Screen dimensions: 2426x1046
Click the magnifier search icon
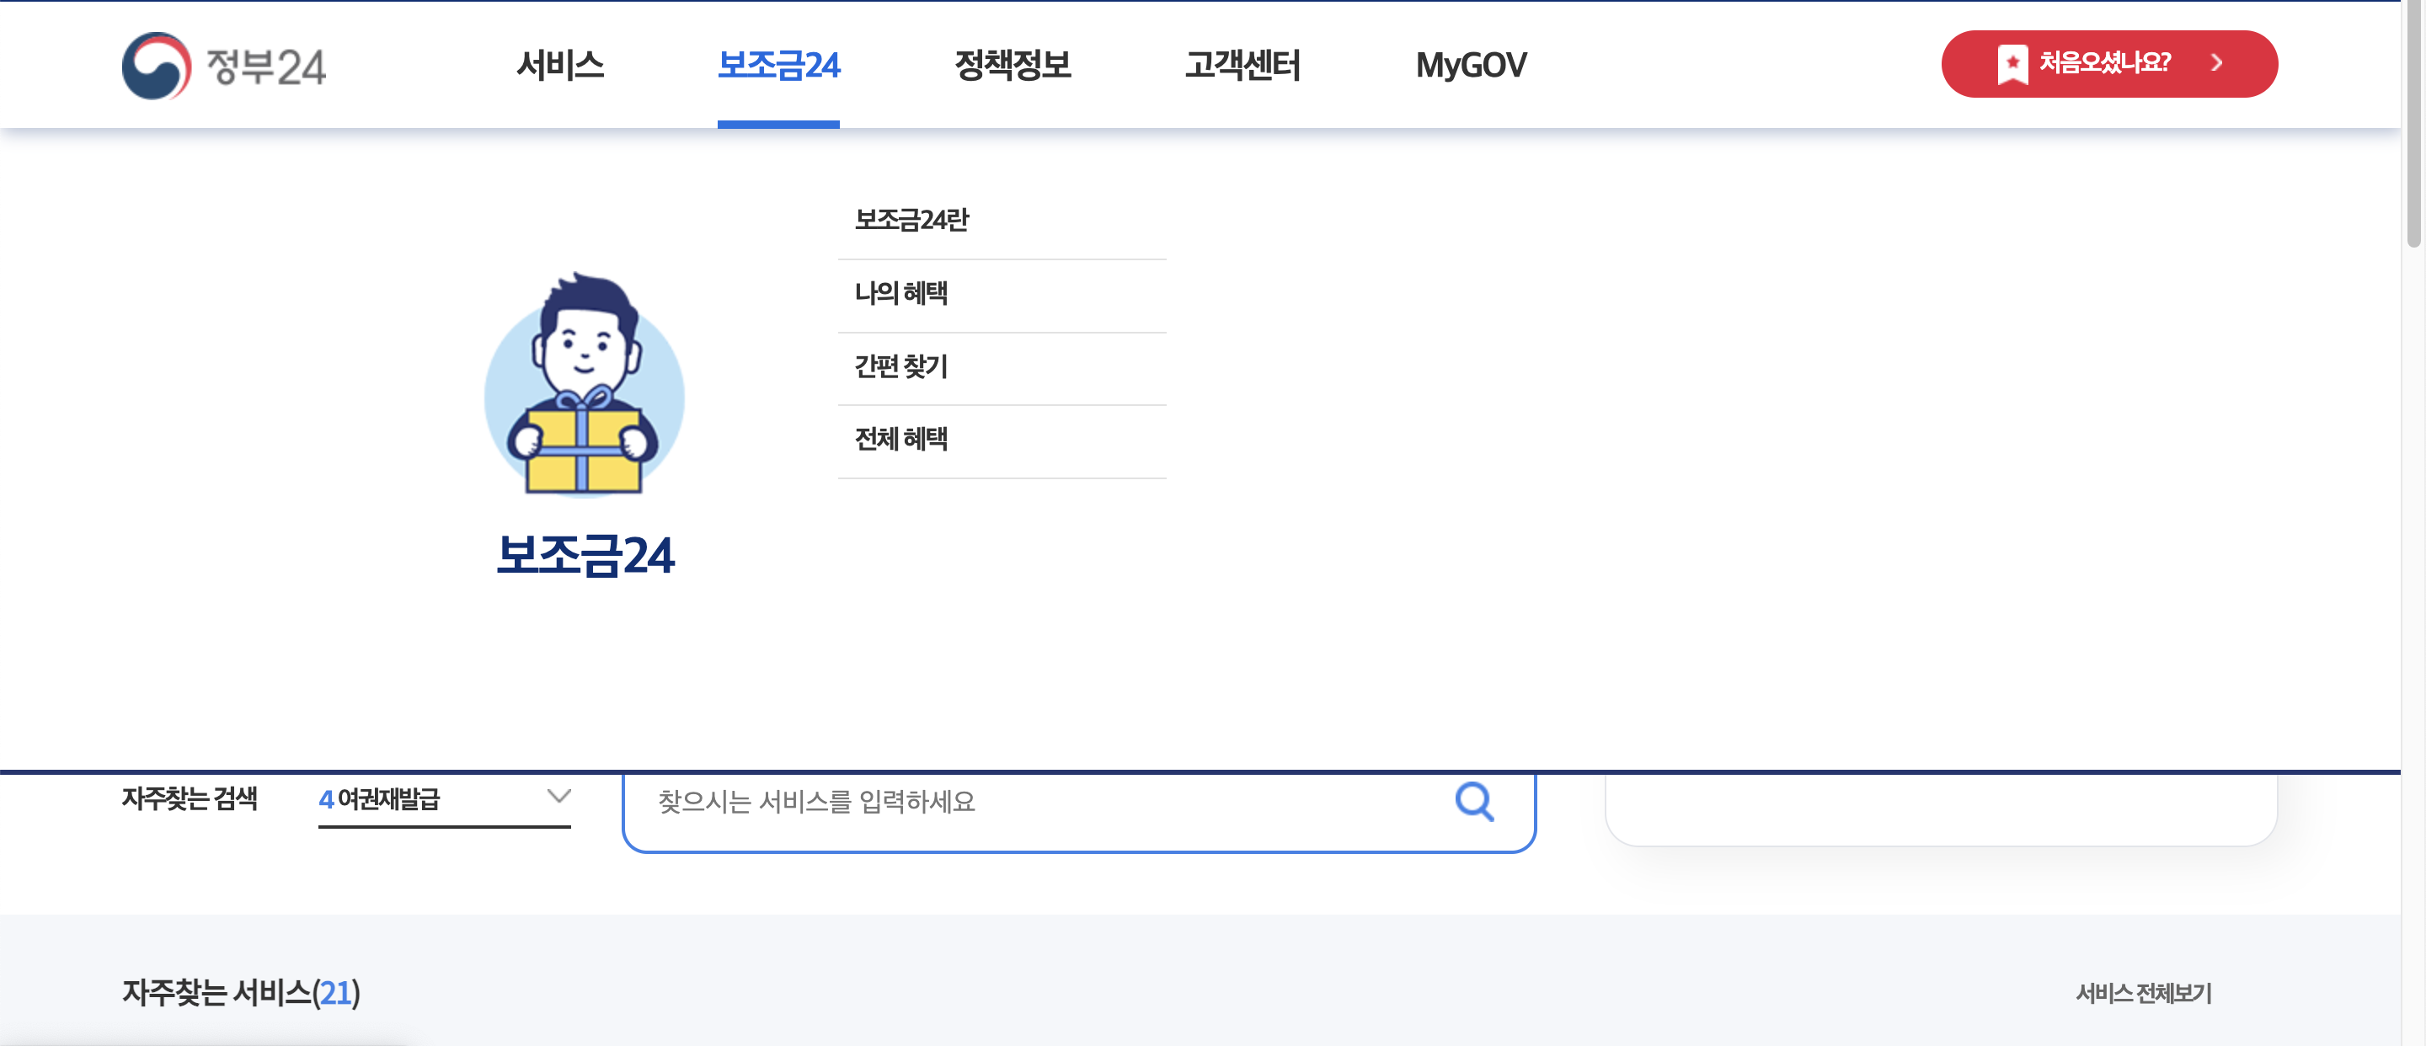(1474, 802)
